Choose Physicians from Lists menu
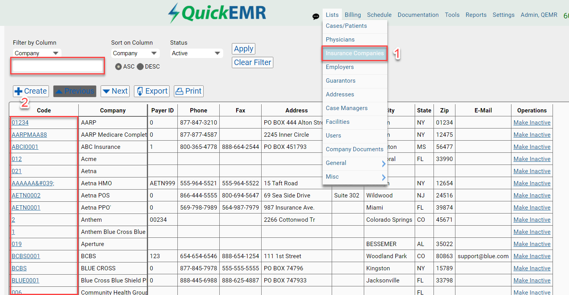This screenshot has height=295, width=569. [x=355, y=40]
